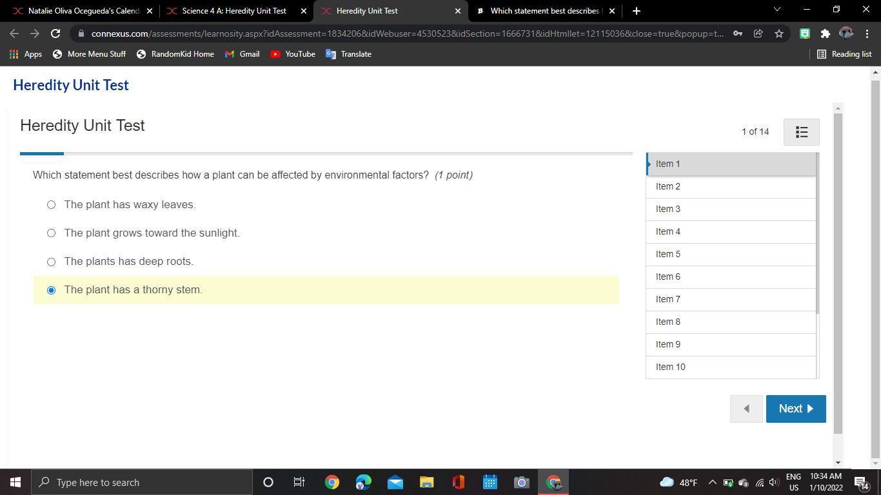
Task: Open Chrome three-dot menu
Action: pos(867,34)
